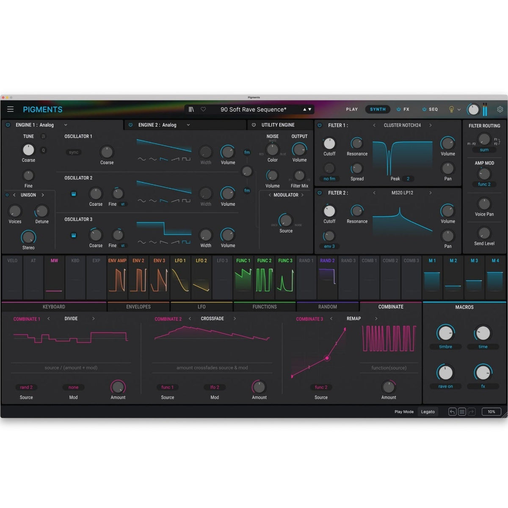Toggle Filter 2 power button
The width and height of the screenshot is (508, 508).
click(320, 193)
